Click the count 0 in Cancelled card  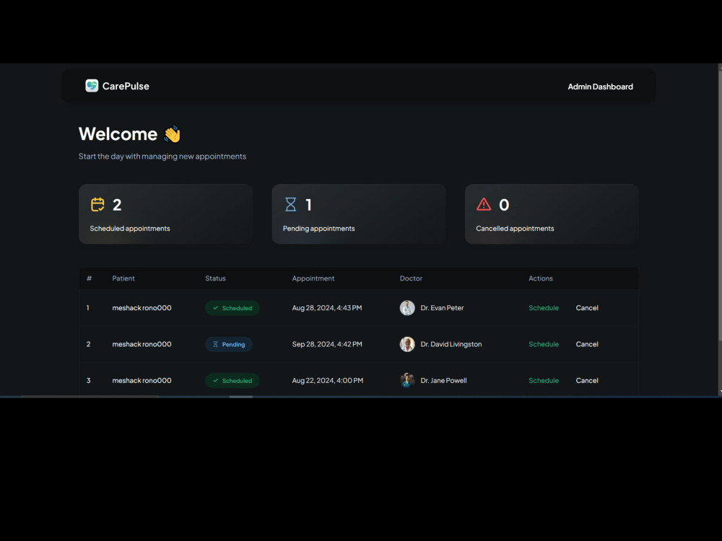[x=504, y=205]
